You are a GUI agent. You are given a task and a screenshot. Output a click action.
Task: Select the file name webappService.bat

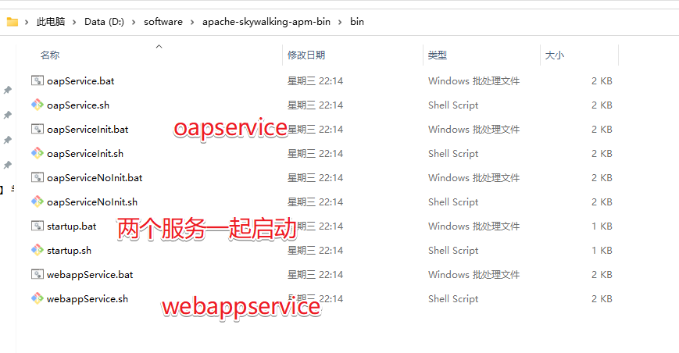[x=90, y=275]
